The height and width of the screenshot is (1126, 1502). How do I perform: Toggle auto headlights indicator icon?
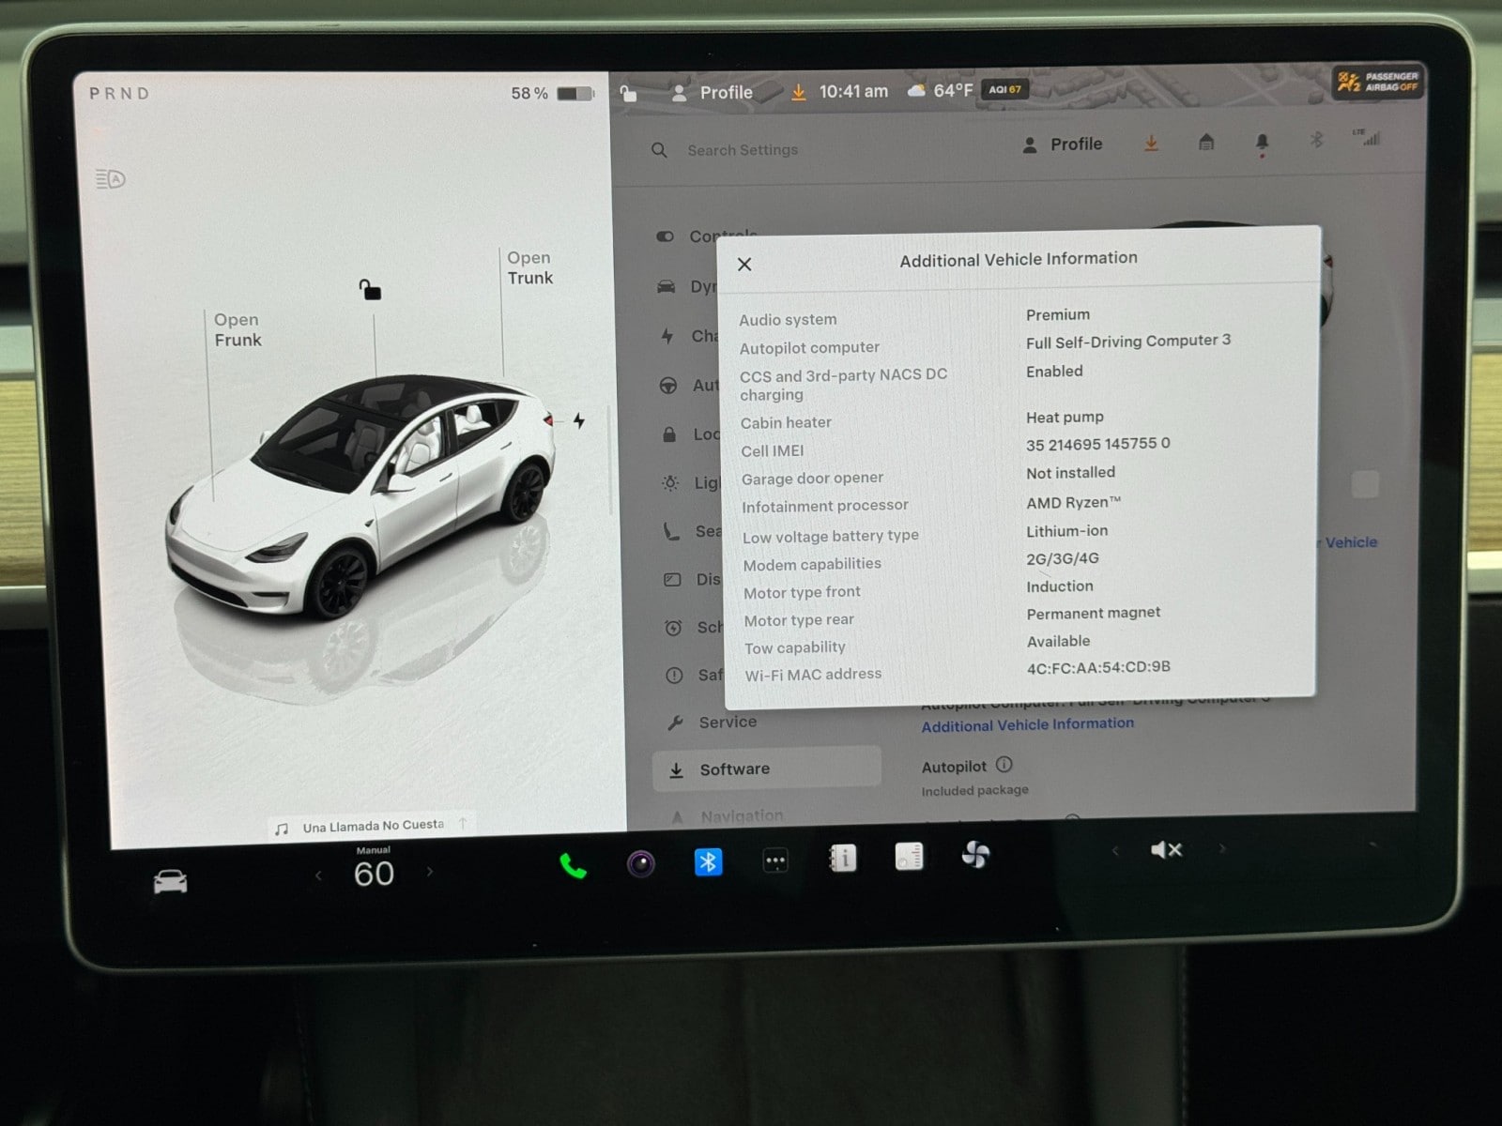(x=111, y=179)
